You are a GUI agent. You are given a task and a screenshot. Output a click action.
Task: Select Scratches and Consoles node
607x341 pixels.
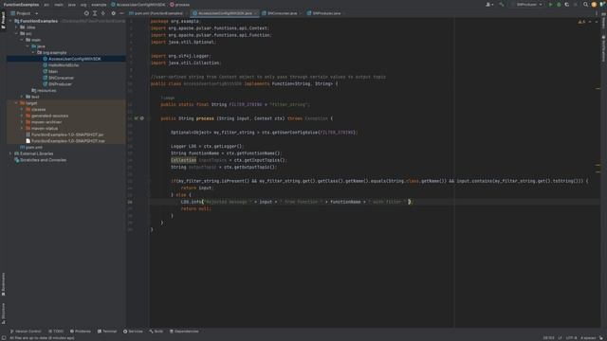[x=43, y=160]
